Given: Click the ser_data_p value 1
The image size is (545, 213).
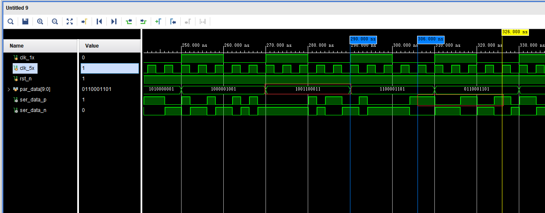Looking at the screenshot, I should coord(83,100).
